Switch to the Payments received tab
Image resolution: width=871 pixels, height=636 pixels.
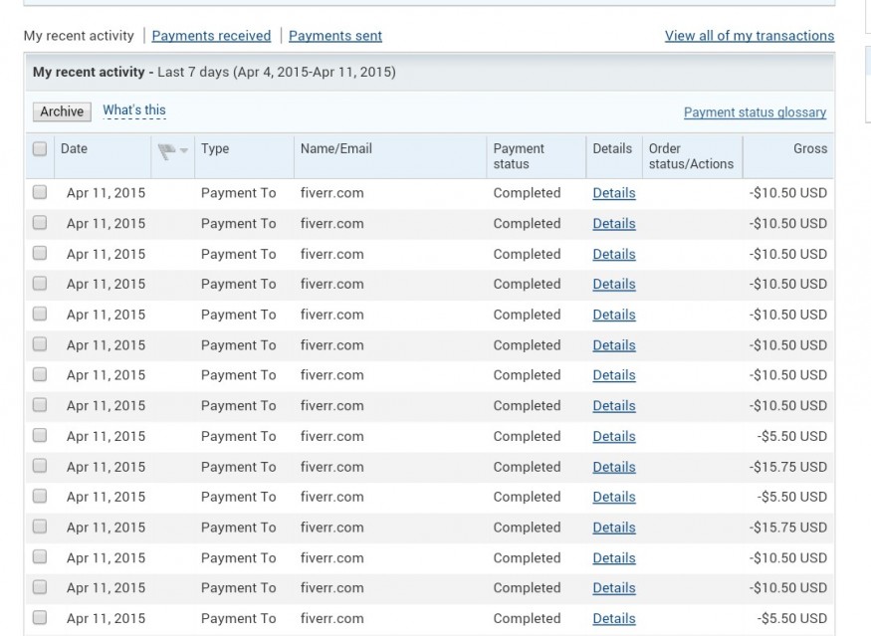(211, 36)
